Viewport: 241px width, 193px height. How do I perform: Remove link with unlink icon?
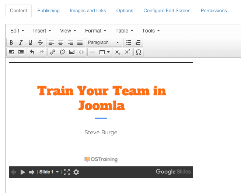[x=62, y=52]
